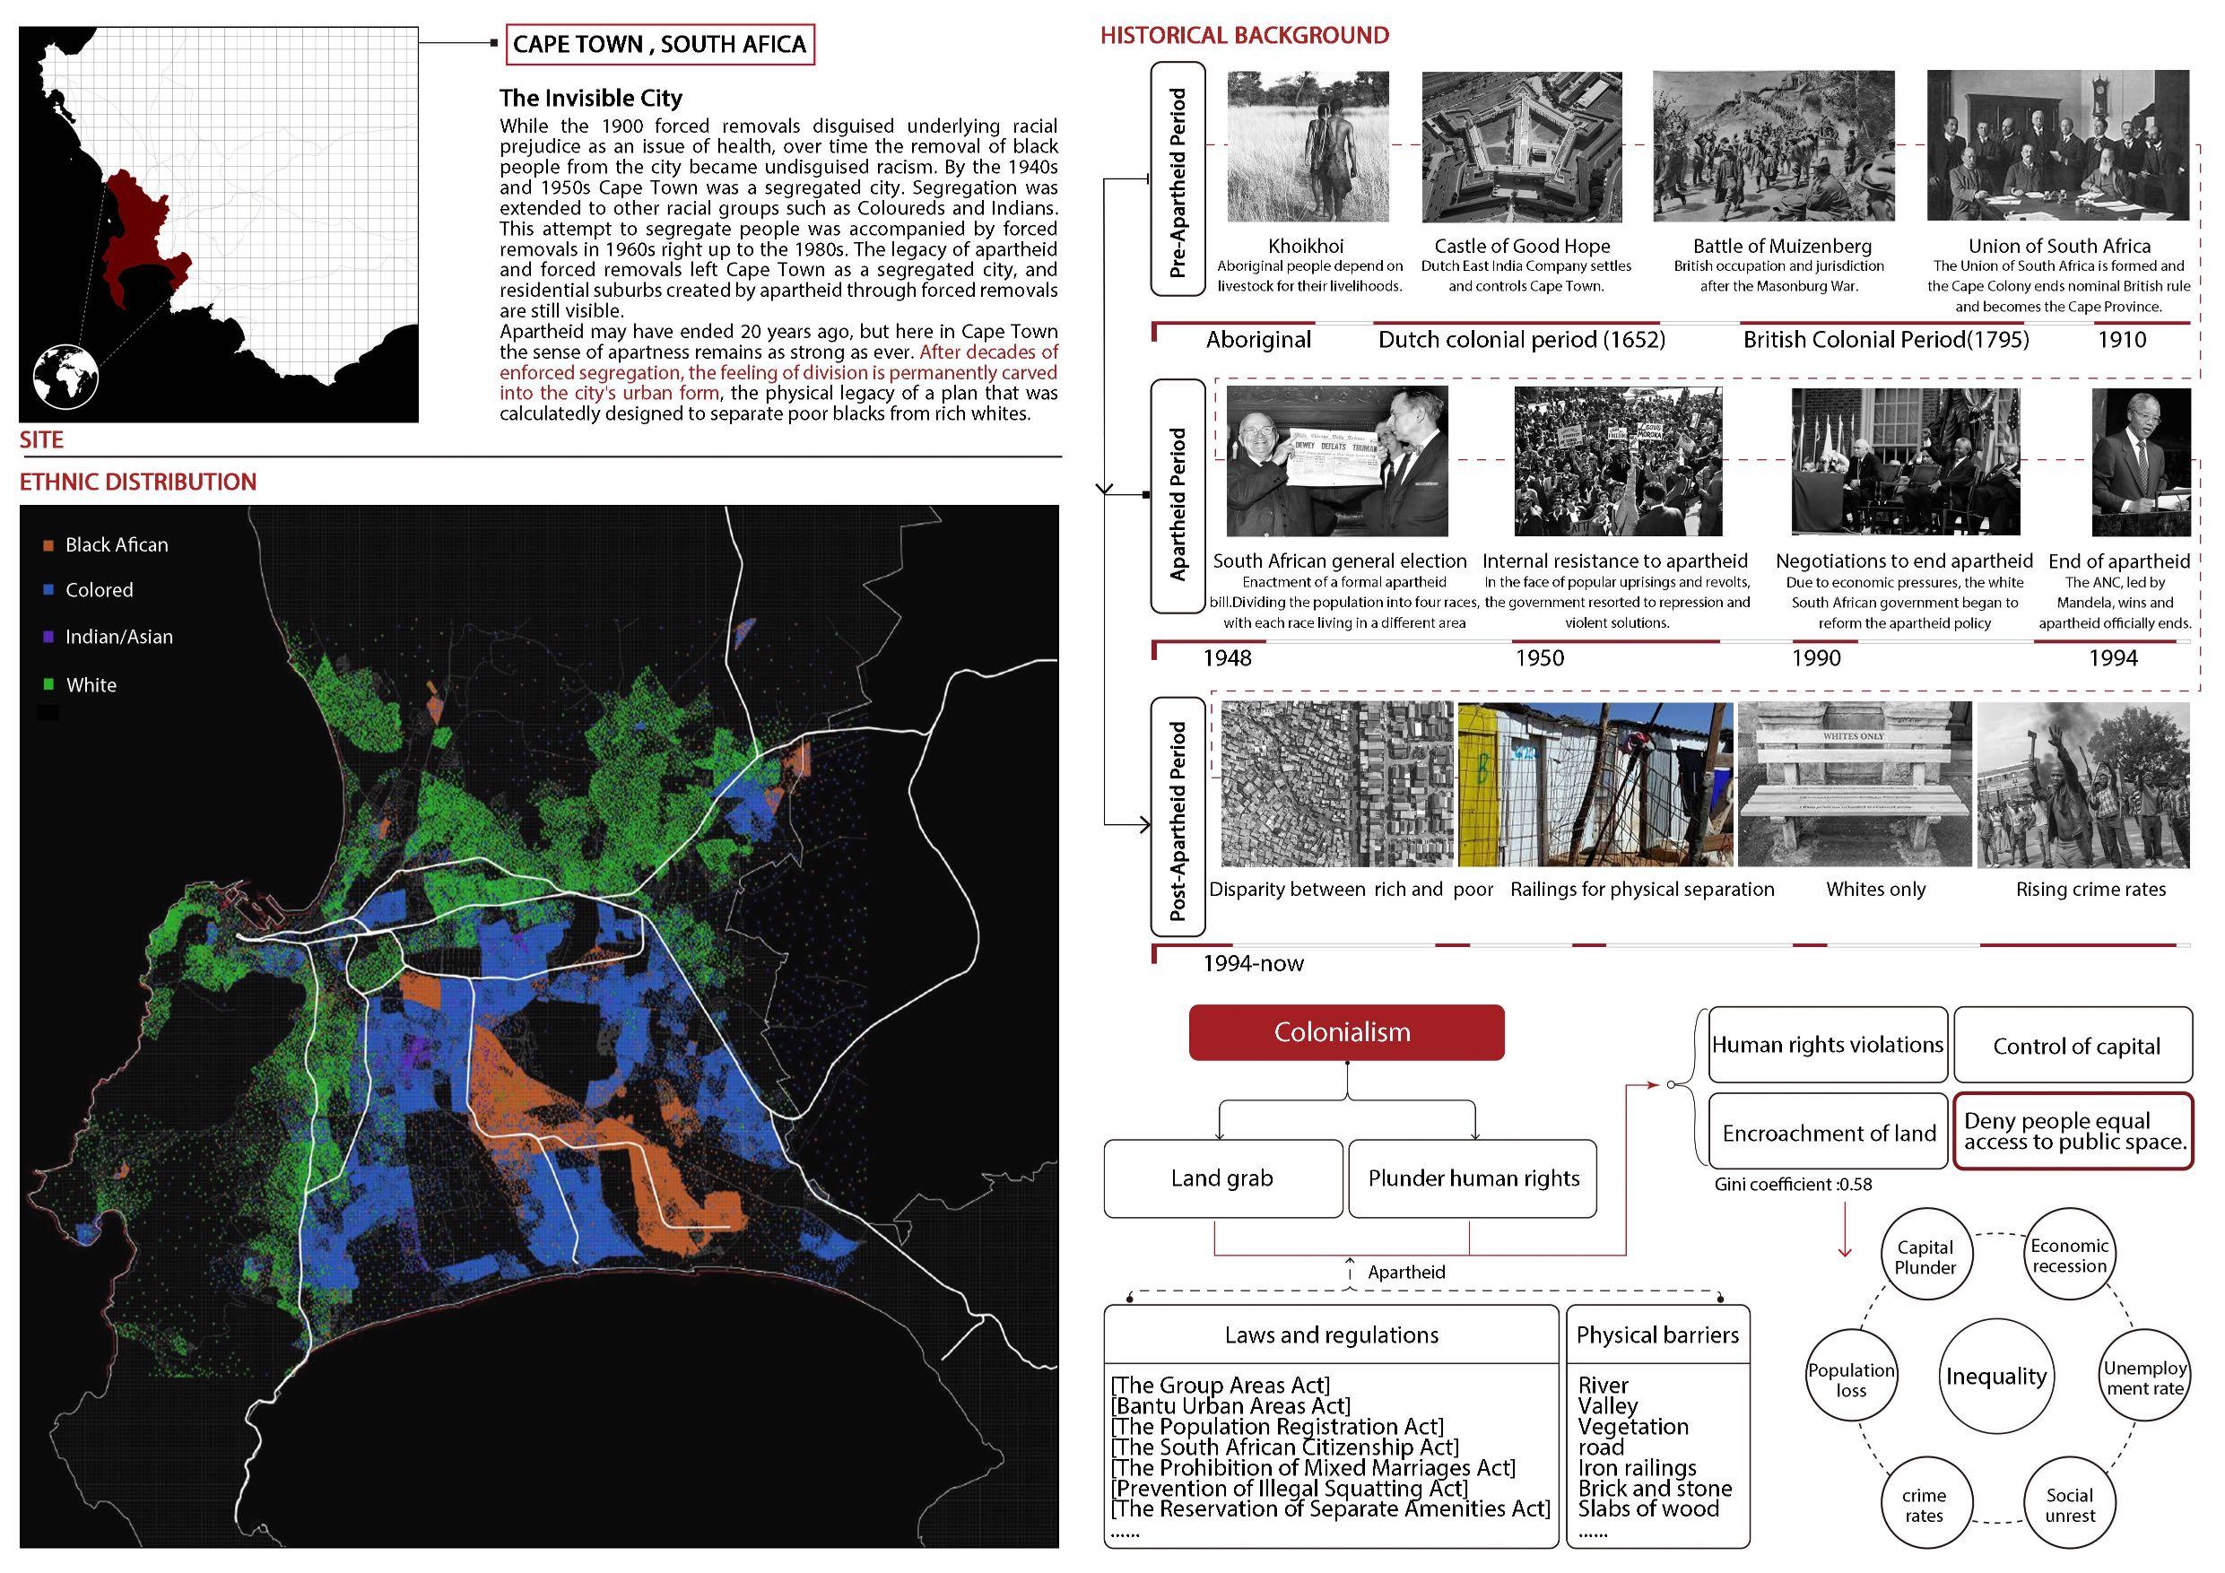The image size is (2225, 1573).
Task: Click the blue Colored legend swatch
Action: [48, 590]
